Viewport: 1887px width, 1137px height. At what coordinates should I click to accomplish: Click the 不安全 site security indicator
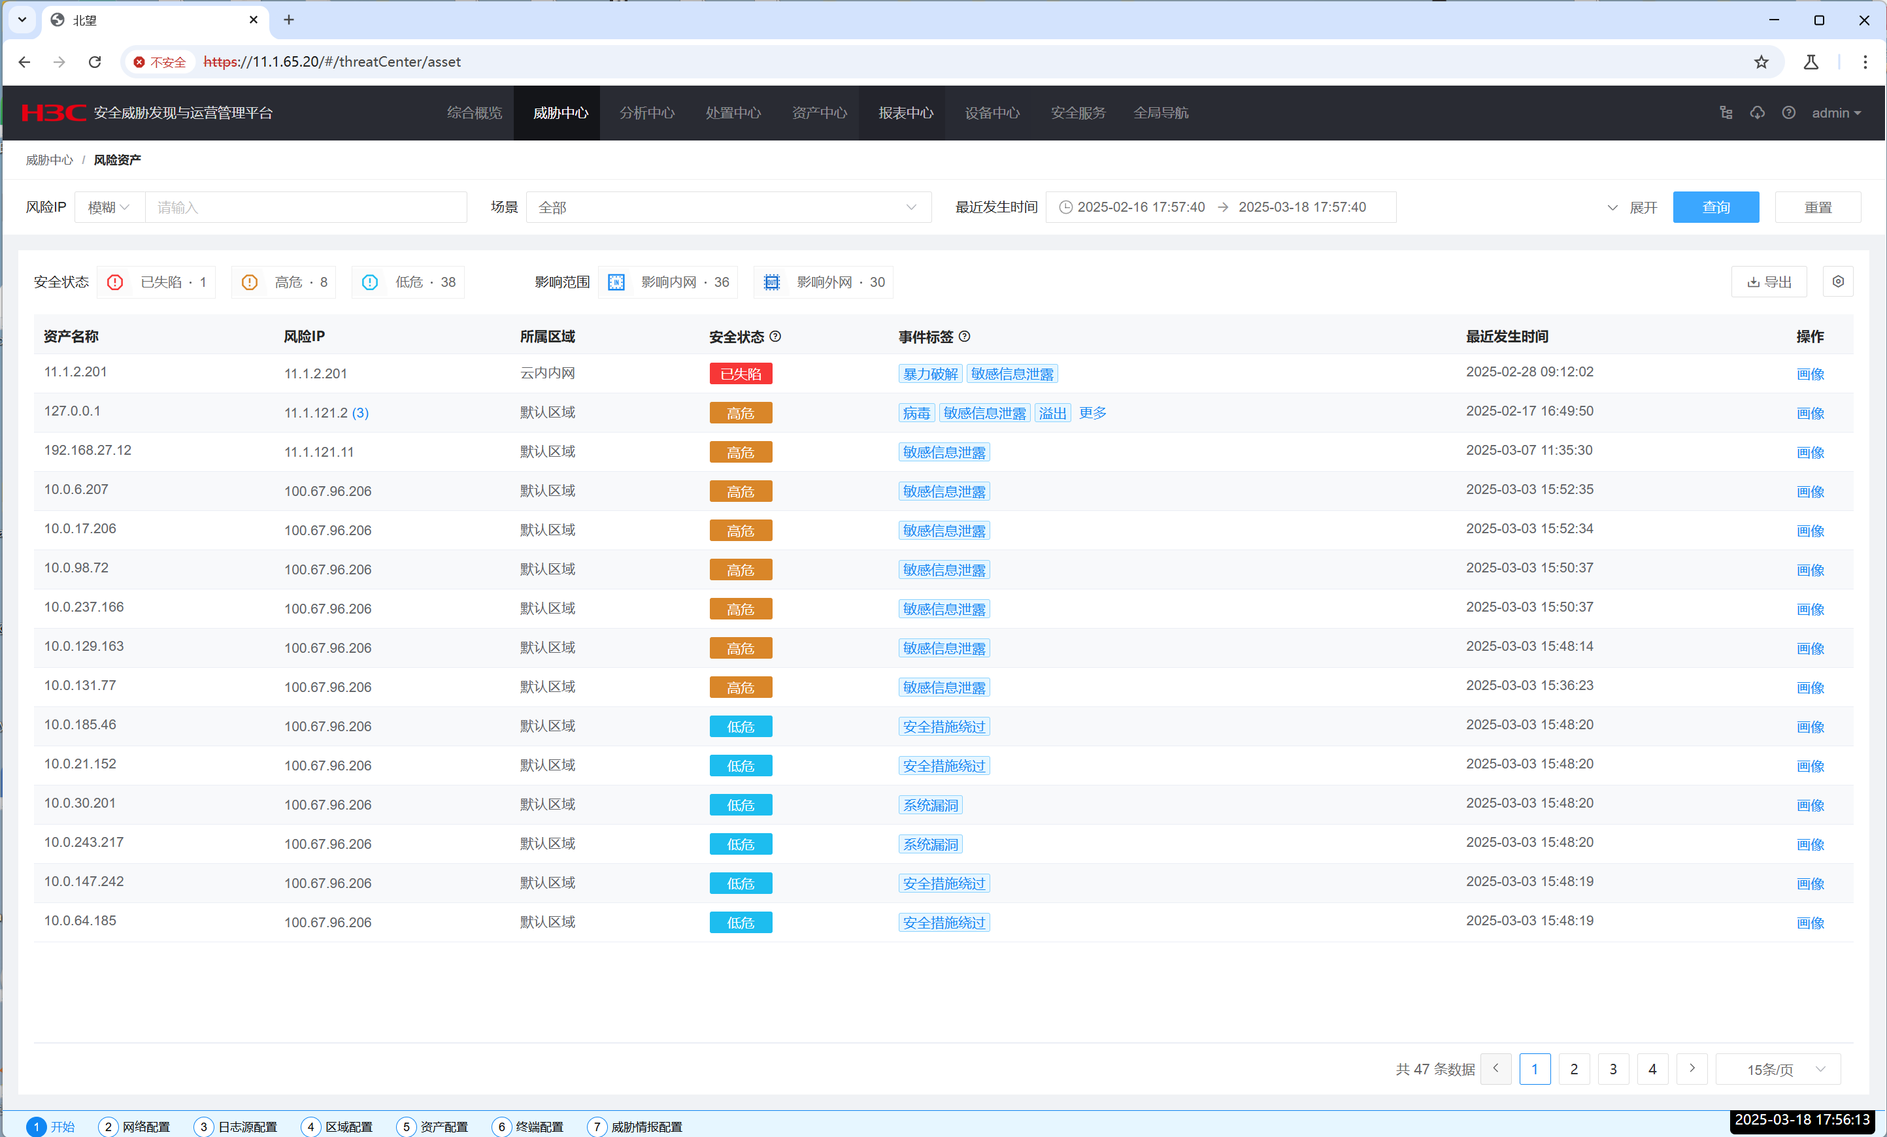coord(159,62)
